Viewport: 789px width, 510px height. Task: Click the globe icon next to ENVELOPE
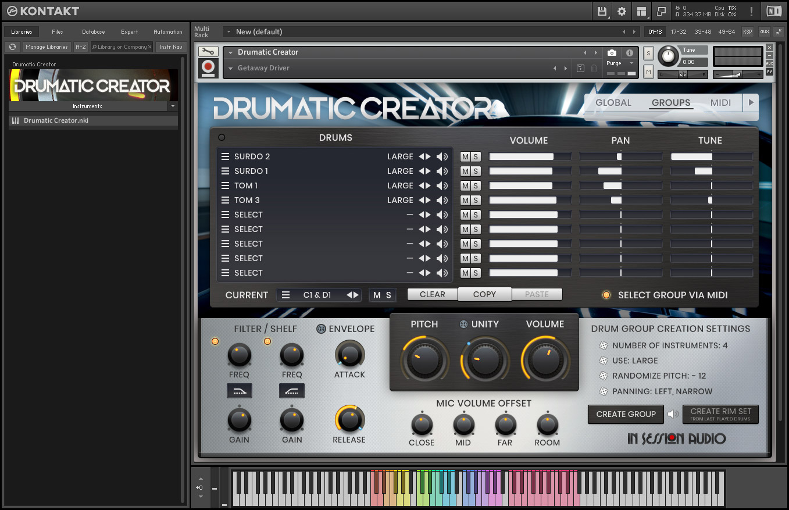click(x=321, y=329)
